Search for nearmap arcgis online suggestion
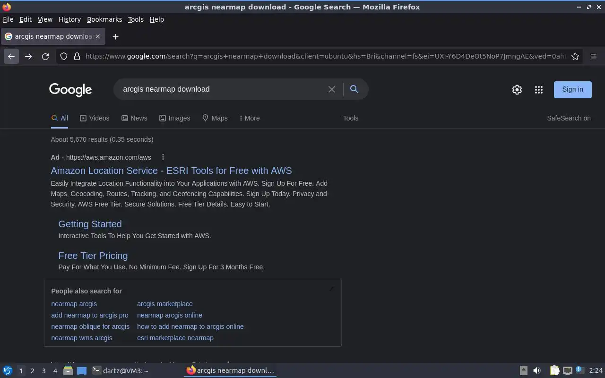The width and height of the screenshot is (605, 378). tap(170, 315)
